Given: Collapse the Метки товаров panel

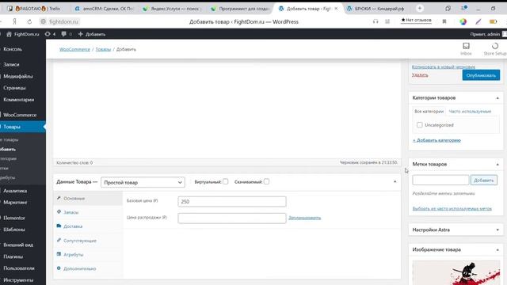Looking at the screenshot, I should tap(497, 165).
